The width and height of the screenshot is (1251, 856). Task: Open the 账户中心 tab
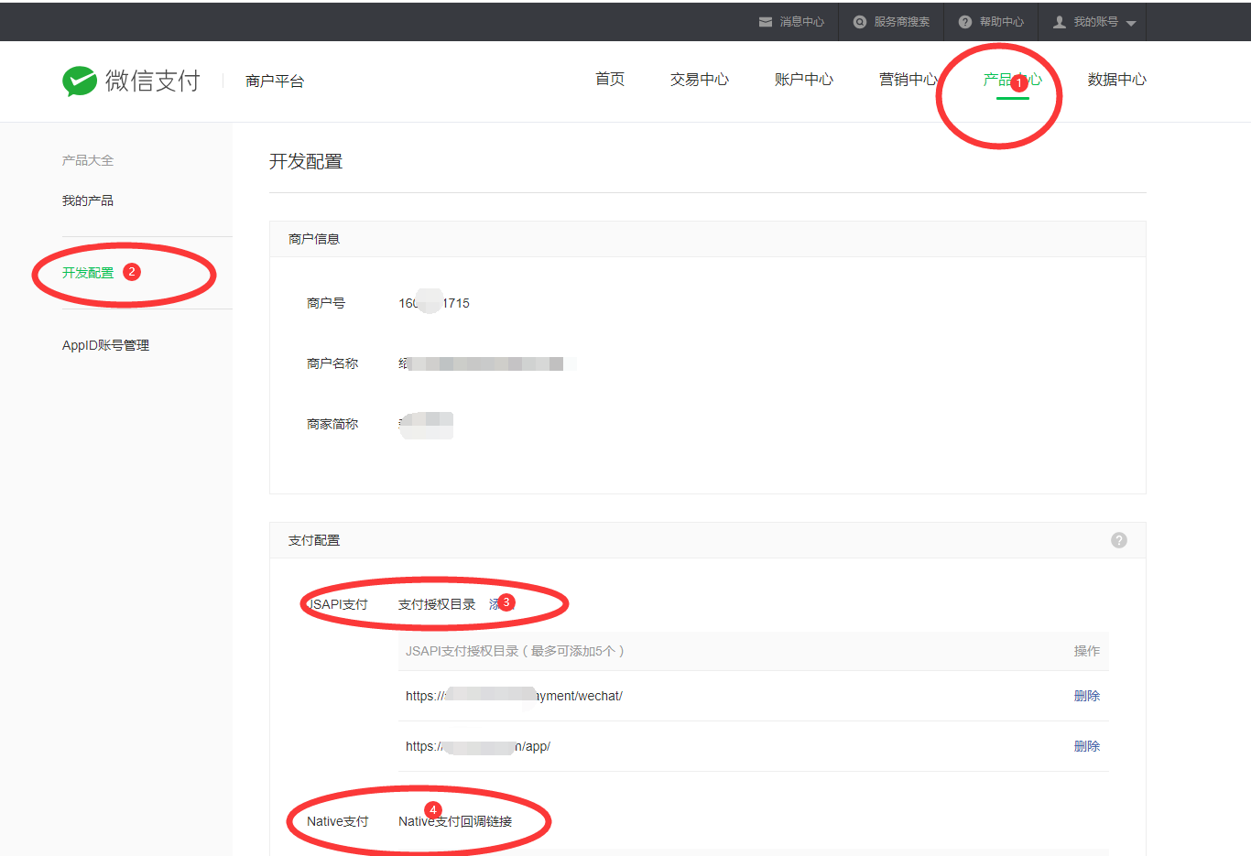click(804, 80)
